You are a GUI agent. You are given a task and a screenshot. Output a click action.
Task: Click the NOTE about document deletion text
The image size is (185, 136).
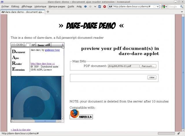(119, 101)
